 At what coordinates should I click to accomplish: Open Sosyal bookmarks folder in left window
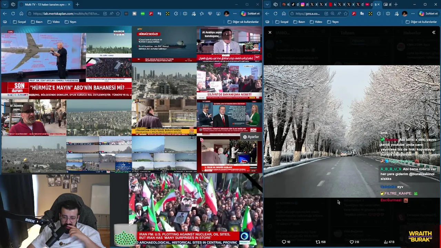(19, 22)
